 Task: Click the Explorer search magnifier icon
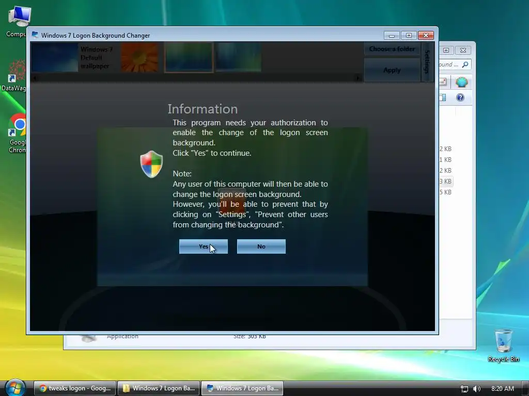point(465,64)
